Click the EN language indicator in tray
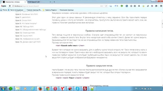Viewport: 163px width, 91px height. tap(136, 88)
